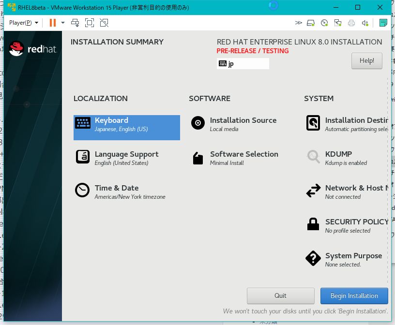This screenshot has width=395, height=325.
Task: Click the padlock icon for Security Policy
Action: [313, 224]
